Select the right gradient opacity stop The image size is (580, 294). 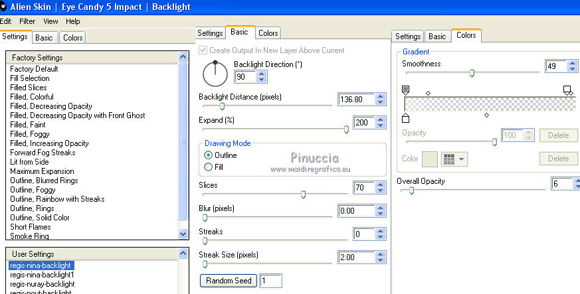tap(568, 90)
